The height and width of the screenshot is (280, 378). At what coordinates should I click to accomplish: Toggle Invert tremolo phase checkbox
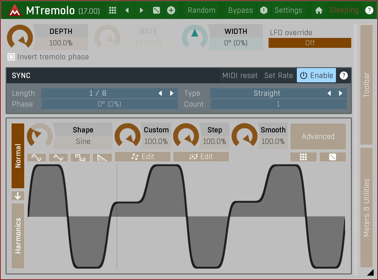pyautogui.click(x=11, y=57)
